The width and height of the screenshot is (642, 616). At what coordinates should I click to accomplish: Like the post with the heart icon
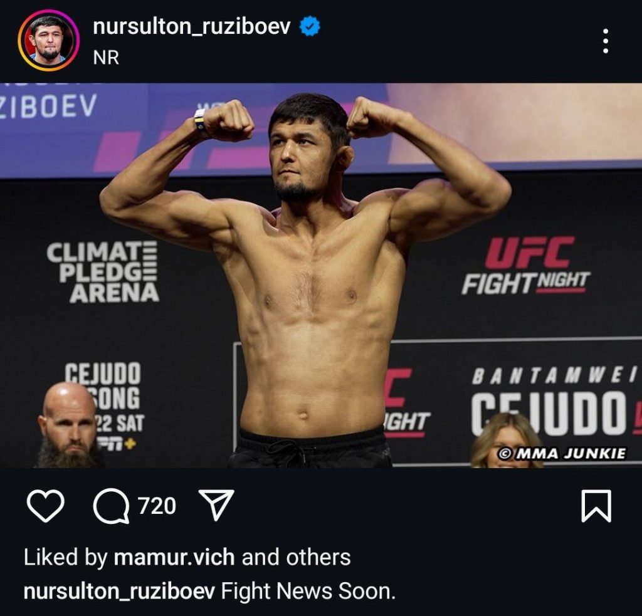click(x=45, y=506)
